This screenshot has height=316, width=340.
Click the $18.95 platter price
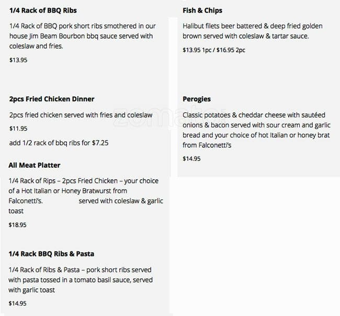point(18,225)
